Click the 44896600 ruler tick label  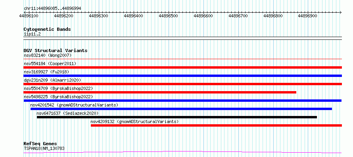click(203, 16)
